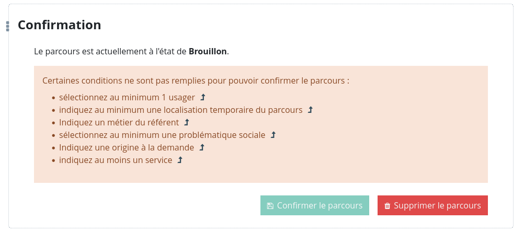Click the arrow icon after "1 usager"

[x=203, y=97]
